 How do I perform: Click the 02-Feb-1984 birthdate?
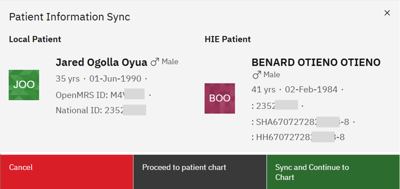click(311, 90)
